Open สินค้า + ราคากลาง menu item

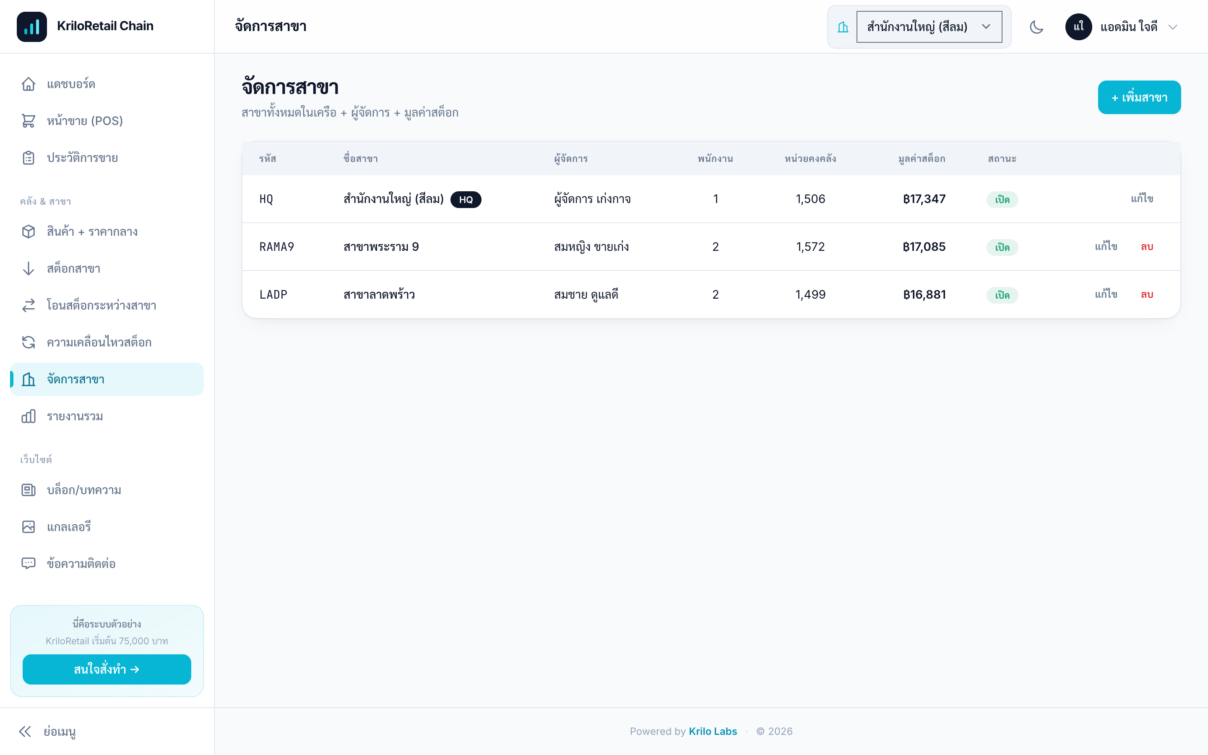coord(107,232)
